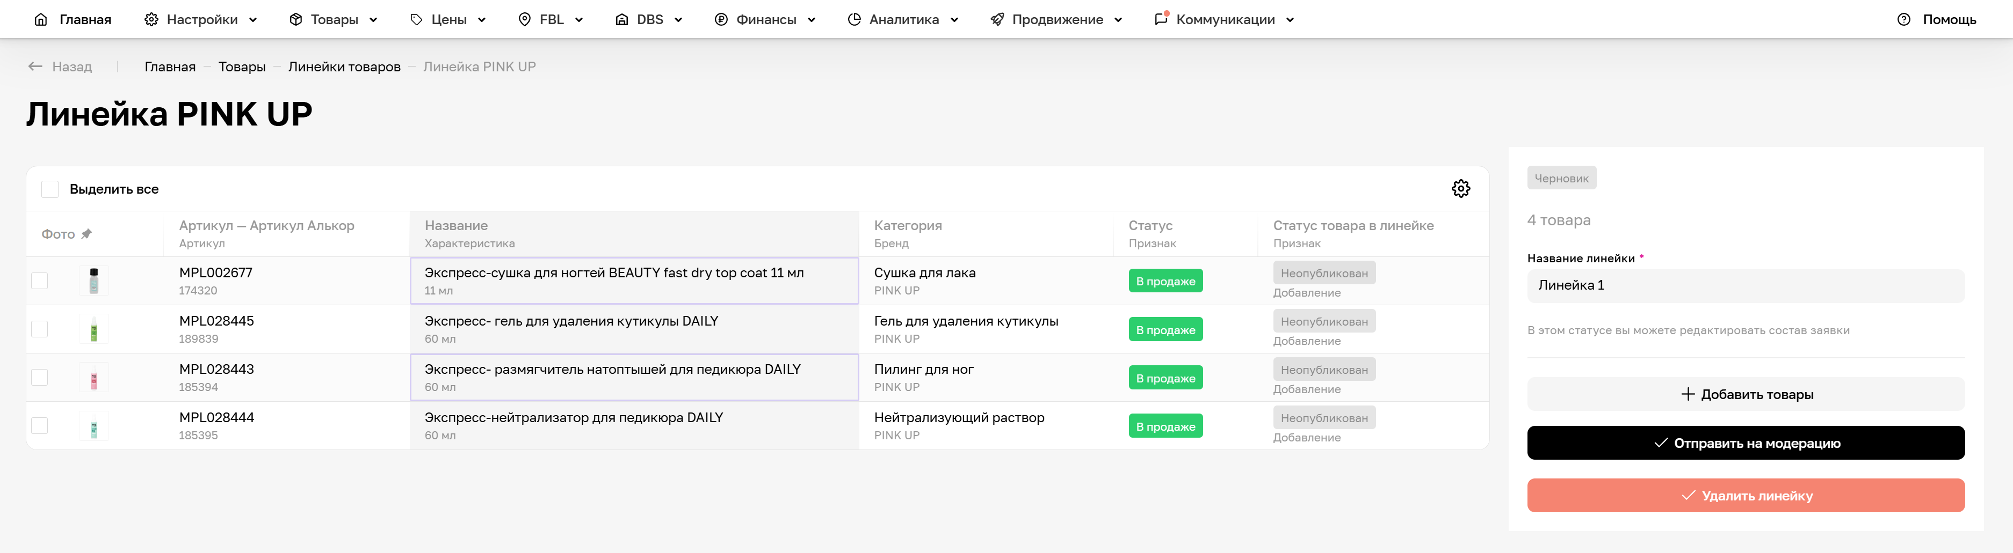Click the Помощь question mark icon
The width and height of the screenshot is (2013, 553).
point(1903,19)
